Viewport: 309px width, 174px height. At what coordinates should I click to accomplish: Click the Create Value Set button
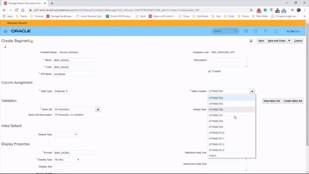[x=293, y=101]
